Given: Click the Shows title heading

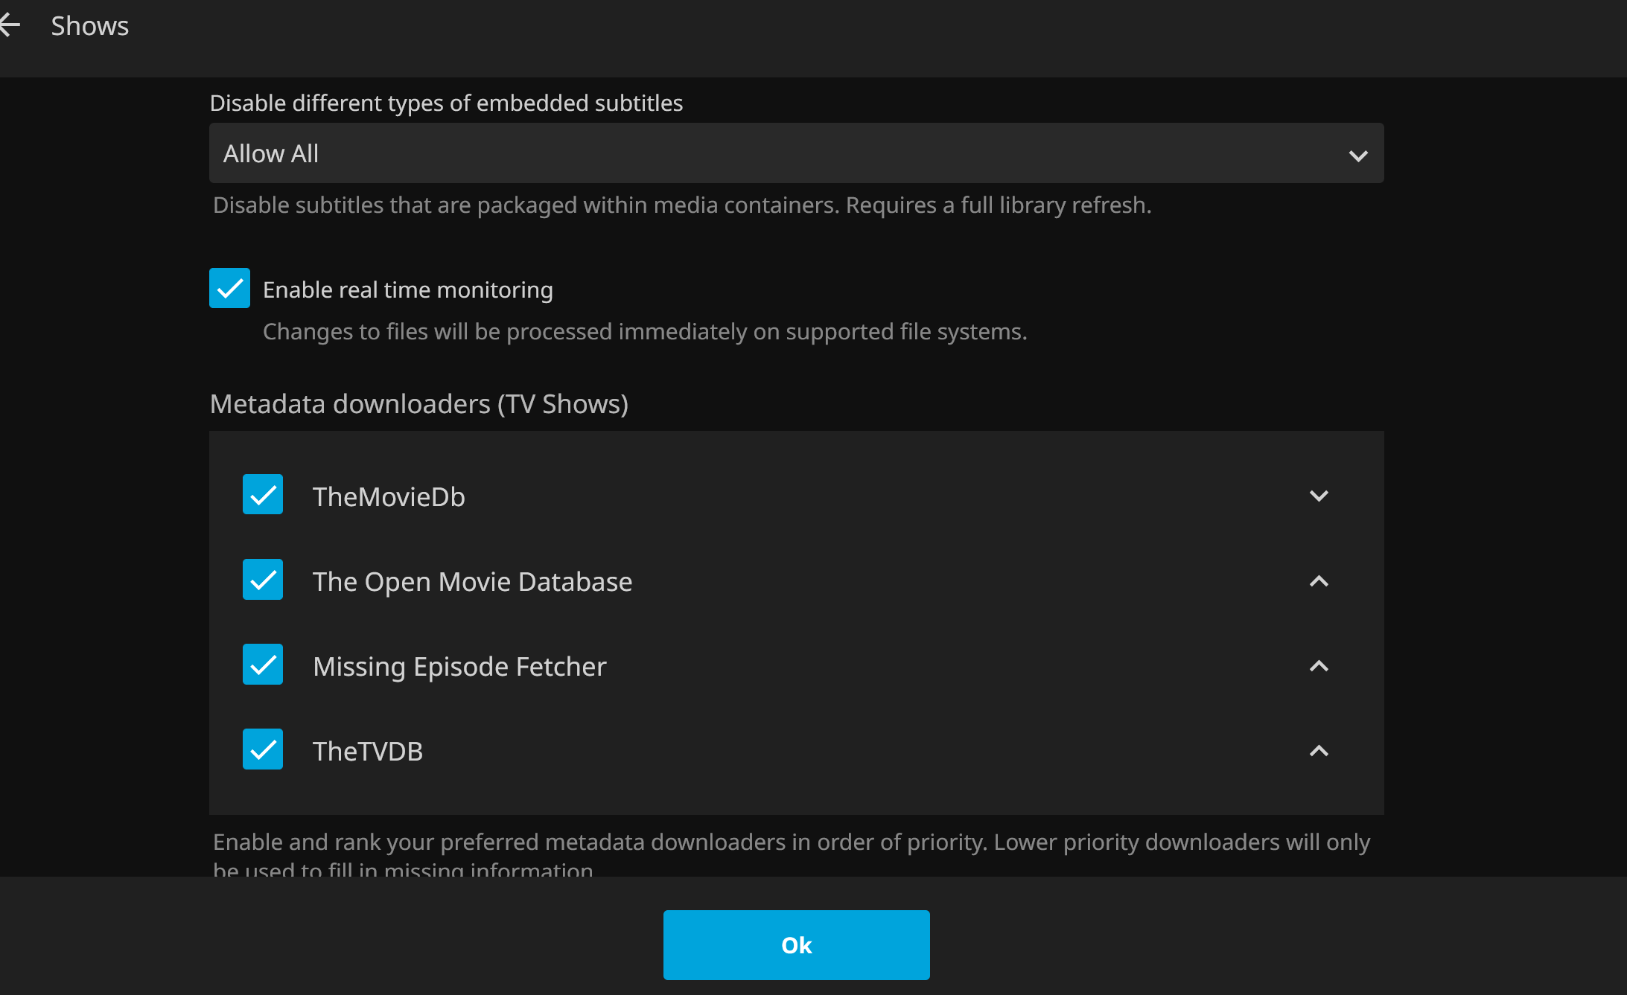Looking at the screenshot, I should tap(89, 26).
